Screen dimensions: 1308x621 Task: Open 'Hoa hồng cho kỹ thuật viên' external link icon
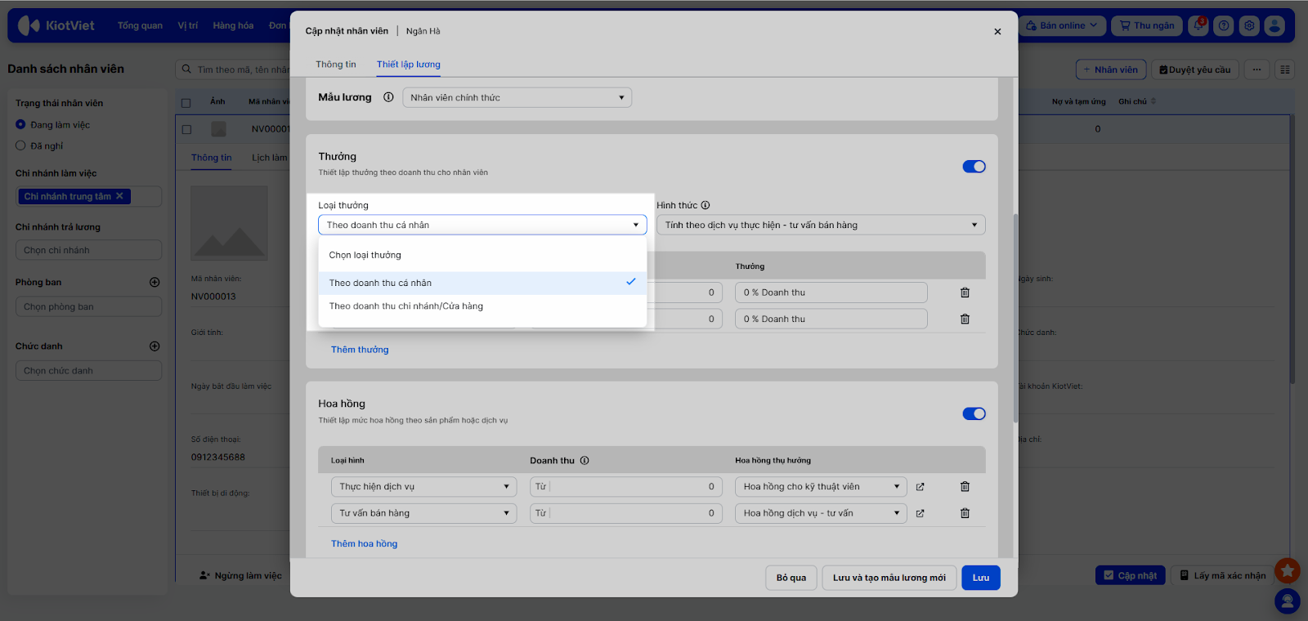coord(920,487)
